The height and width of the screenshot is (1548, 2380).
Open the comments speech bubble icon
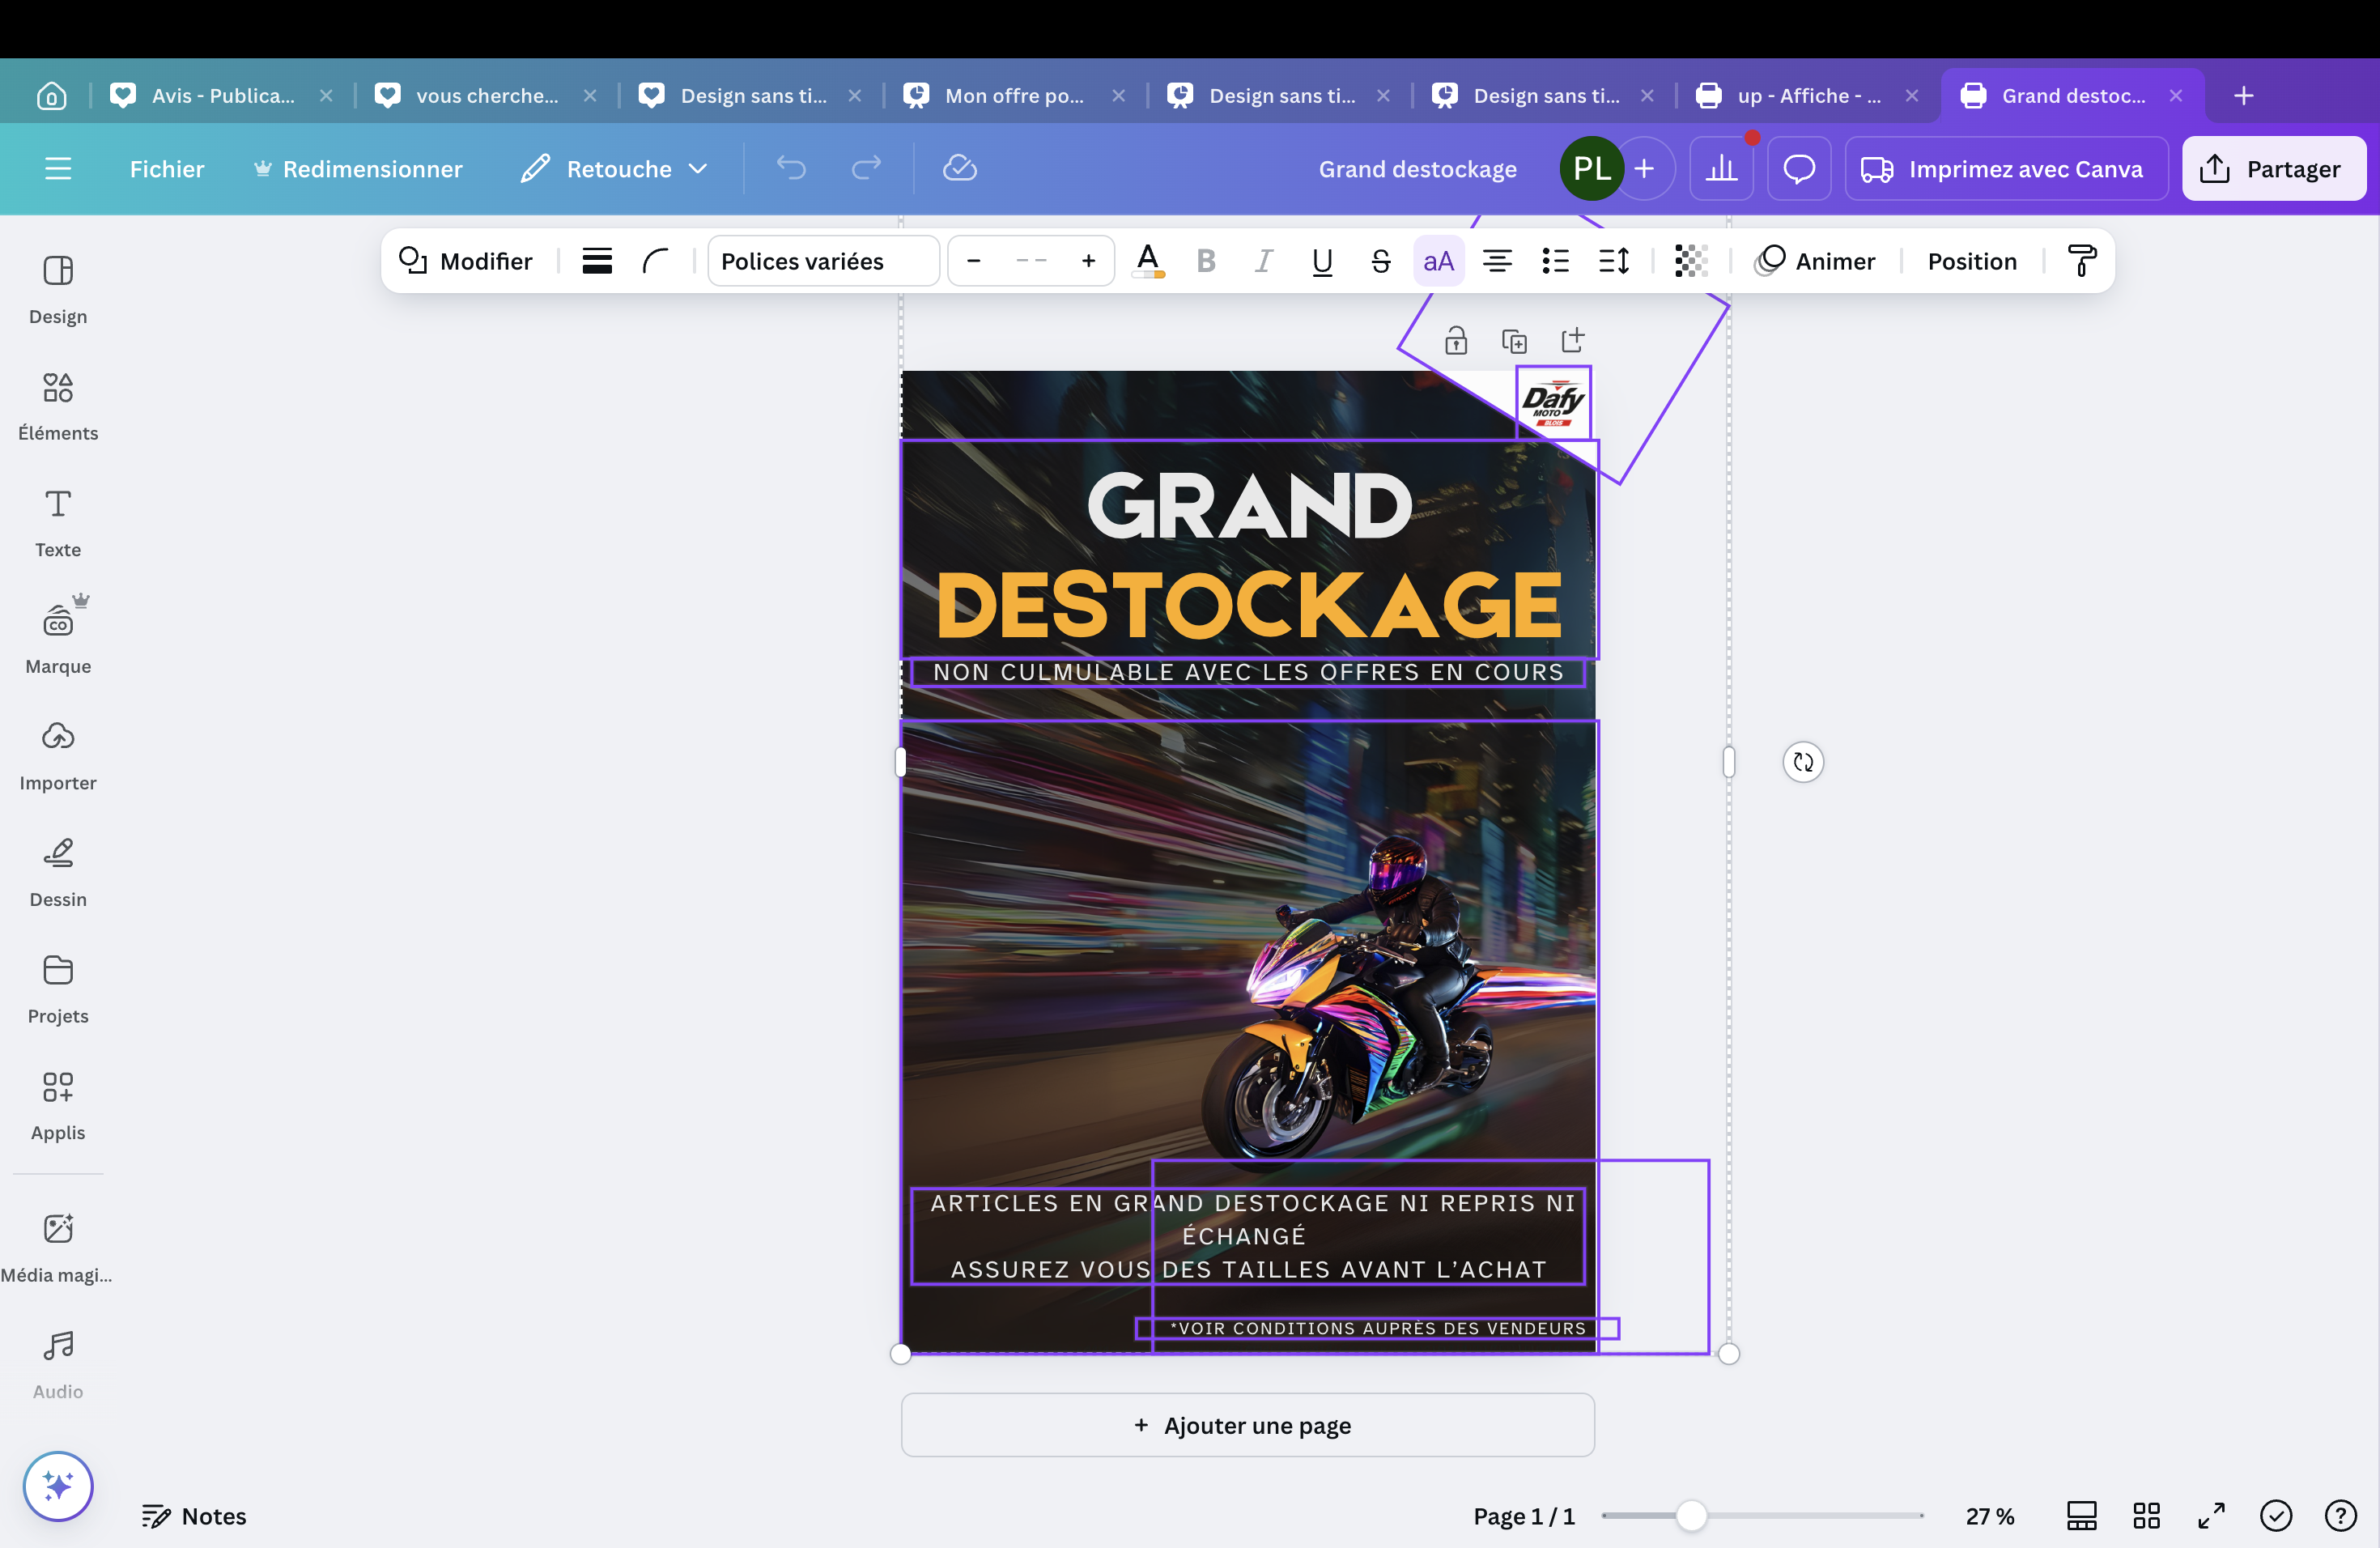(1799, 168)
